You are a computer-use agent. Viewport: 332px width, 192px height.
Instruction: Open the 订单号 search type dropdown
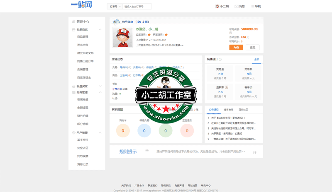(115, 7)
